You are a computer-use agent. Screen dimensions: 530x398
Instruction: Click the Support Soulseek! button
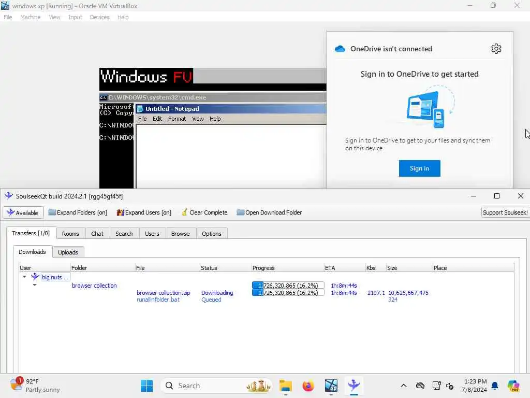pos(505,212)
